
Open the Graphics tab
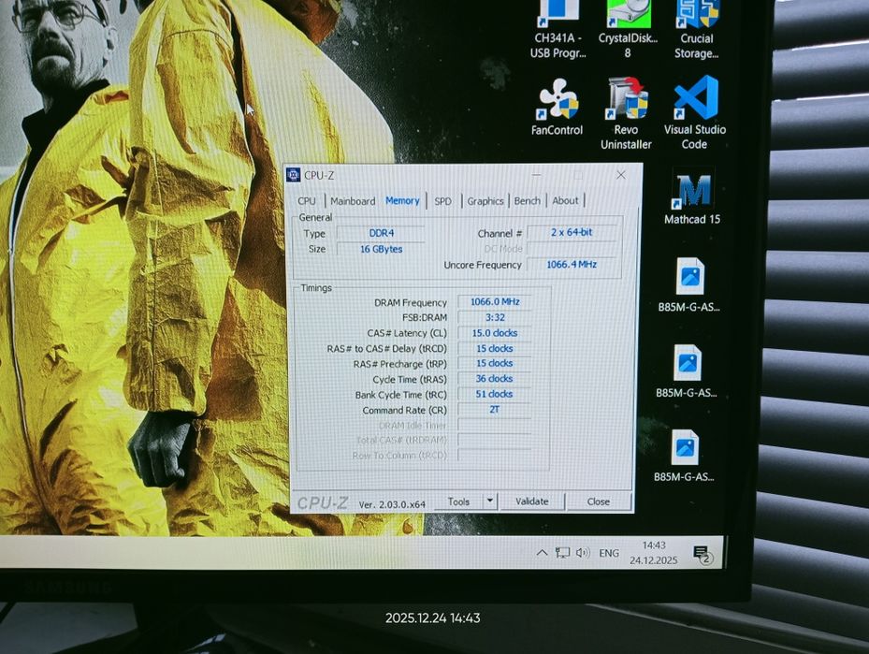coord(485,201)
